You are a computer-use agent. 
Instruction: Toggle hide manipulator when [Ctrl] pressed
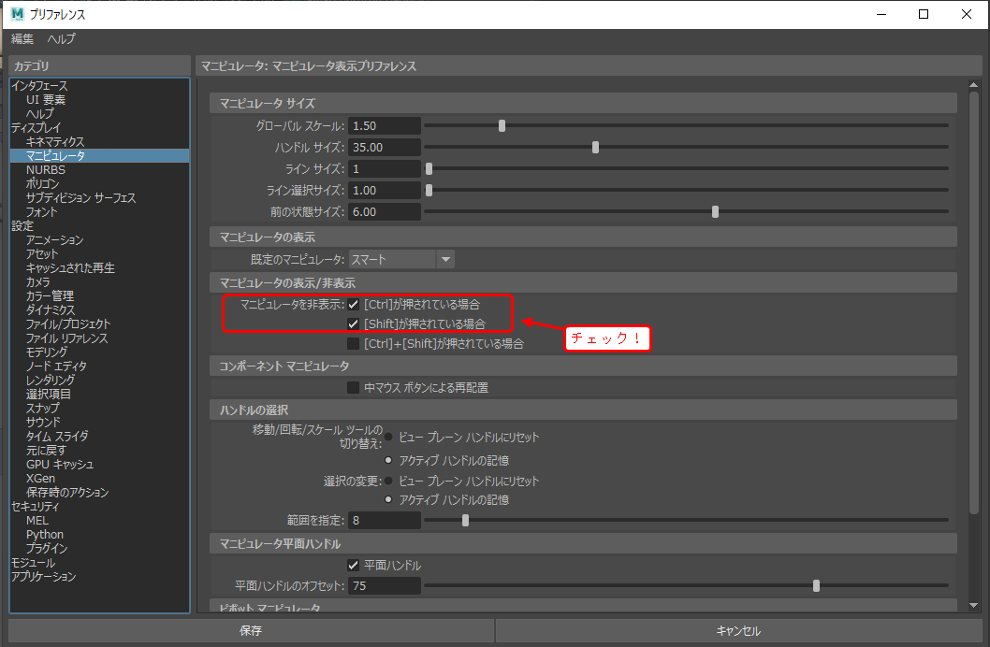pyautogui.click(x=354, y=305)
